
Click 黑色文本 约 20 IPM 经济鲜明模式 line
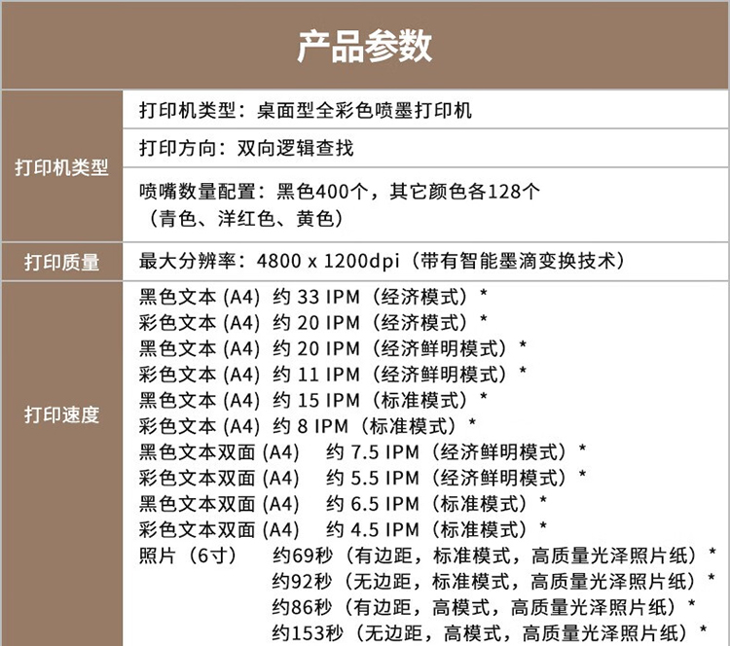[x=333, y=348]
